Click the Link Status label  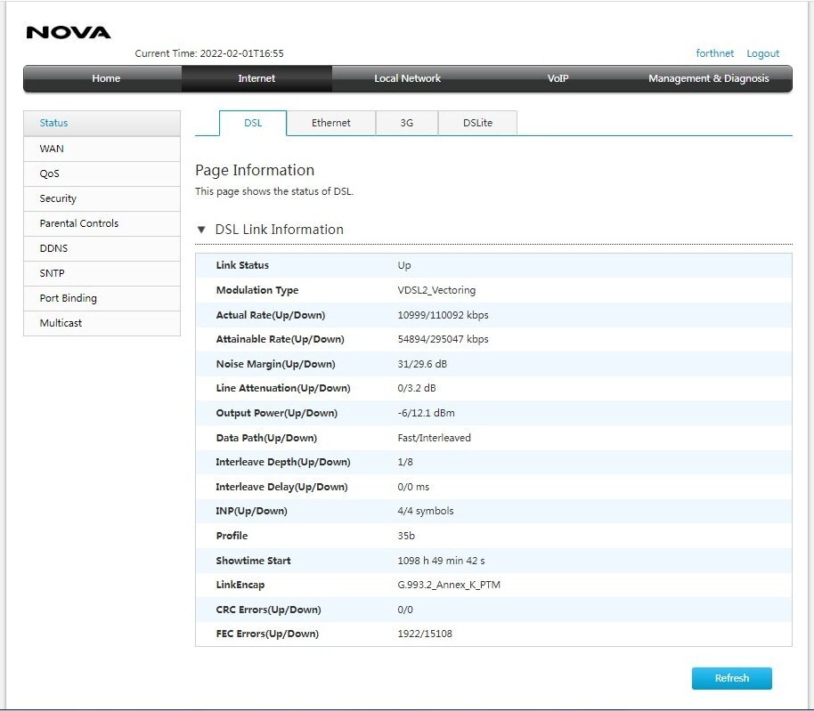tap(242, 265)
